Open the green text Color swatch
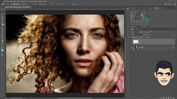Screen dimensions: 177x99 coord(147,19)
